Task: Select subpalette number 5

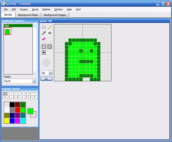Action: pos(26,94)
